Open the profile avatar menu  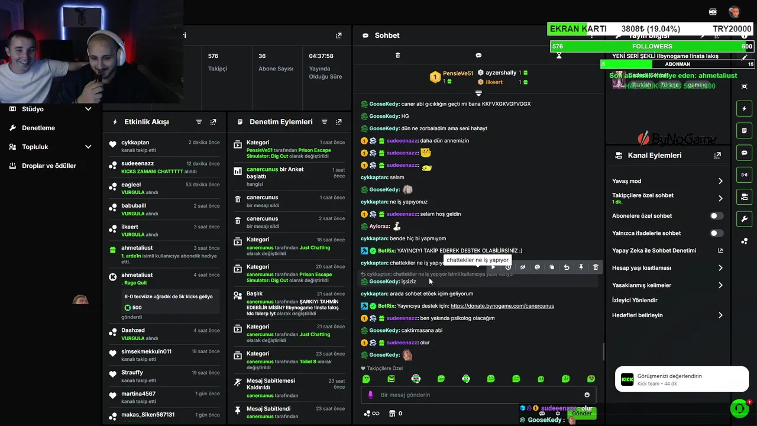pos(735,12)
